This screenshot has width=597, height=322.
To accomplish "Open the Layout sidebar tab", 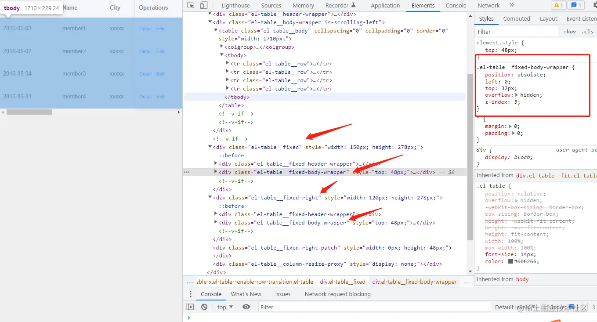I will tap(548, 18).
